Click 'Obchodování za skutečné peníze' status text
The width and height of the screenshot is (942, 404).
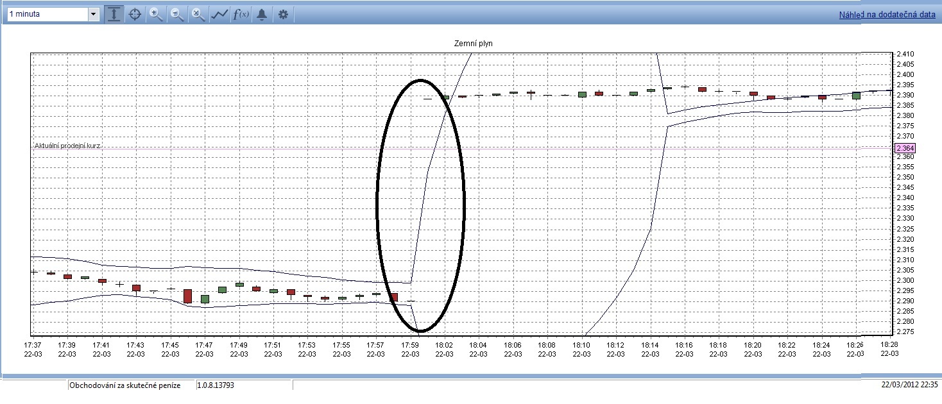[125, 385]
